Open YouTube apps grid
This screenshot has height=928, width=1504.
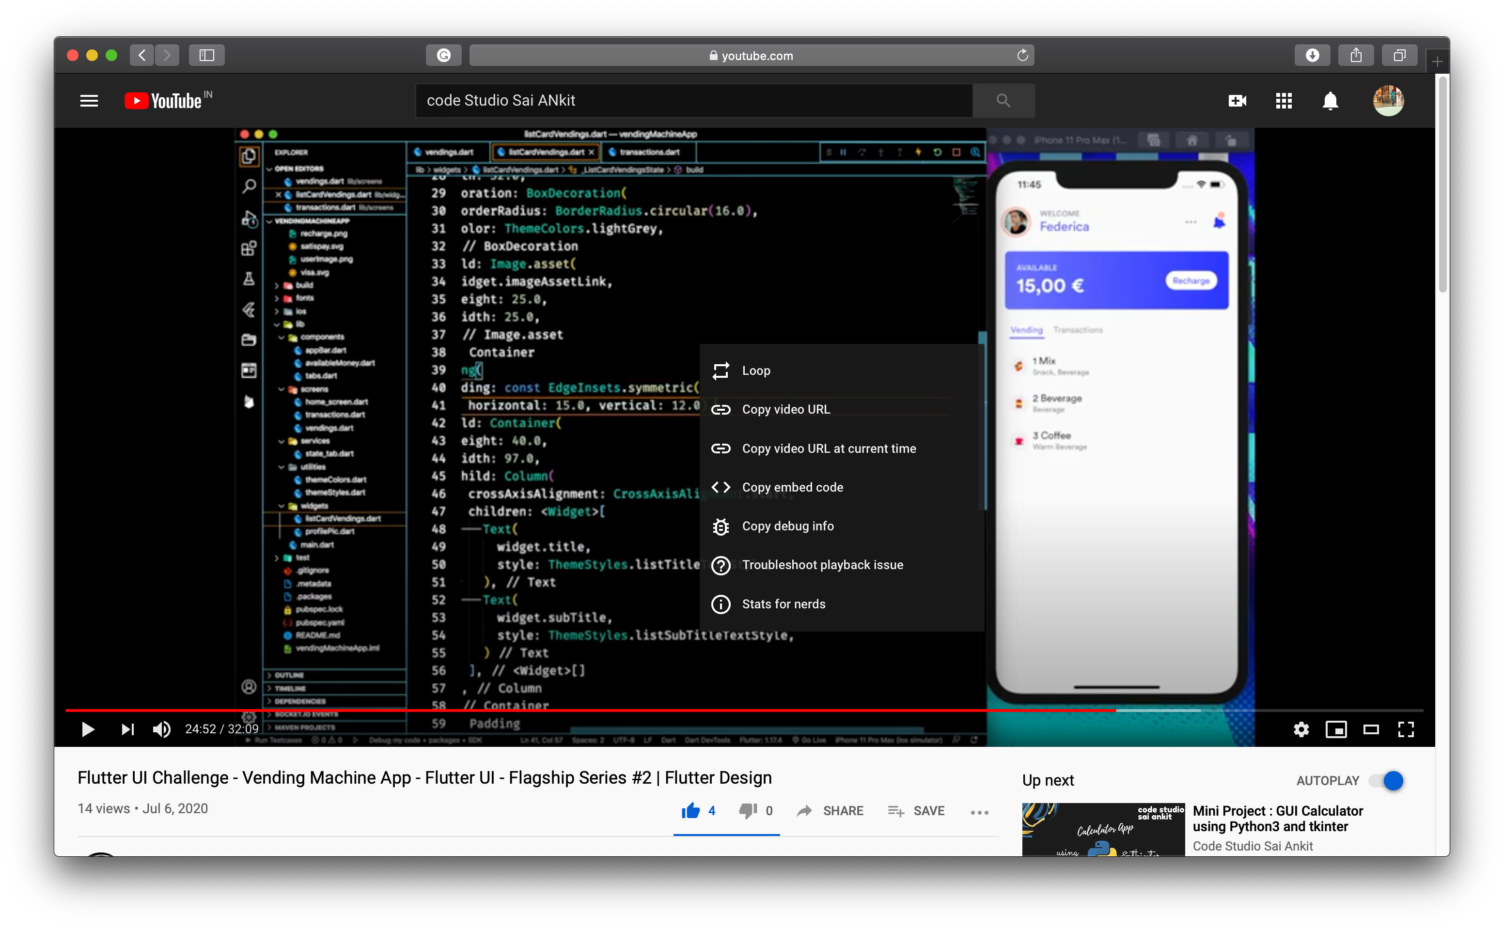click(1284, 101)
